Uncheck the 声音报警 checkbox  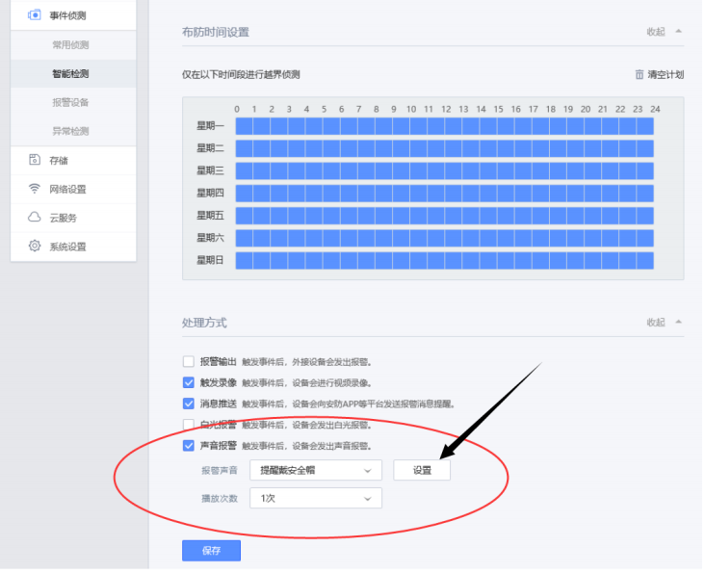pyautogui.click(x=189, y=446)
